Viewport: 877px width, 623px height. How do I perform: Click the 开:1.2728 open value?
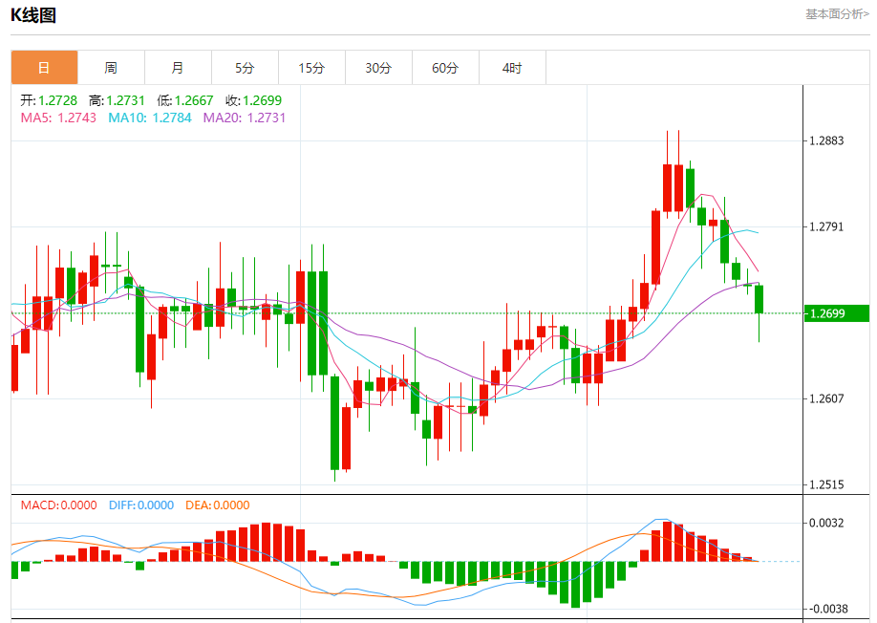coord(49,100)
